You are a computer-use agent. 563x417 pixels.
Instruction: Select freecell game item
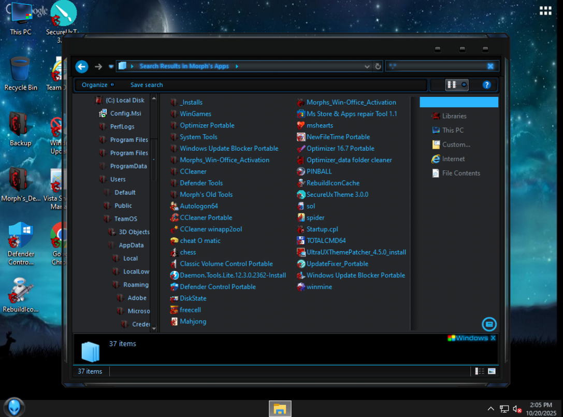185,310
